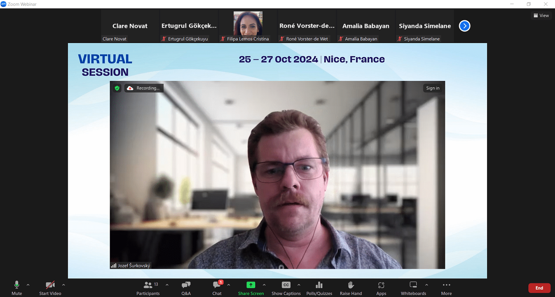Expand video options arrow next to Start Video
The width and height of the screenshot is (555, 297).
[x=64, y=285]
